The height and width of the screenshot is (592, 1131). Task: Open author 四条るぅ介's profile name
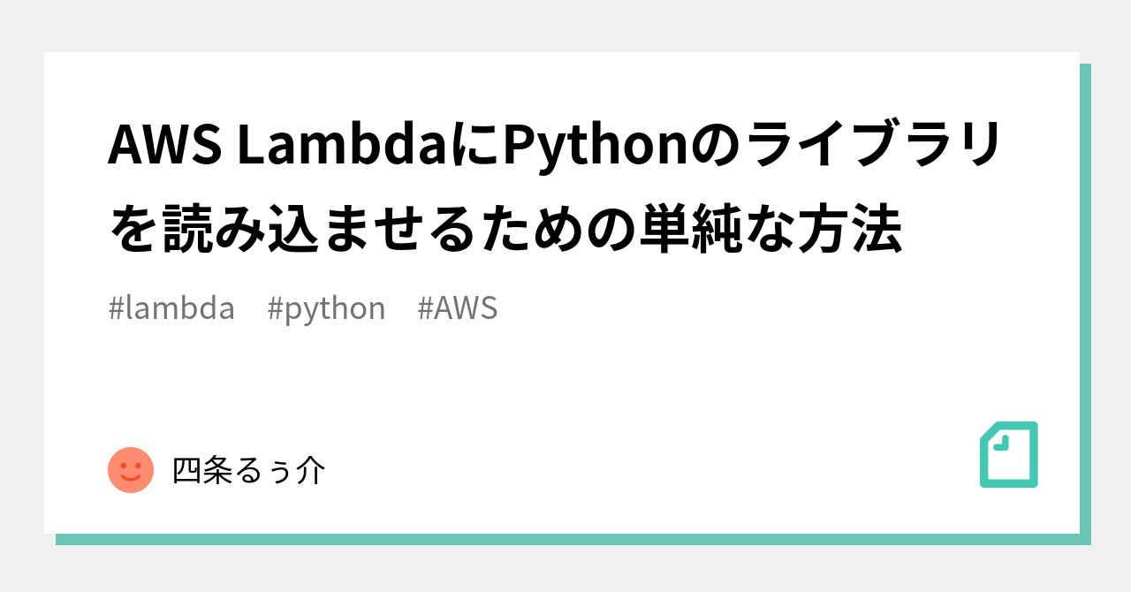pyautogui.click(x=248, y=471)
